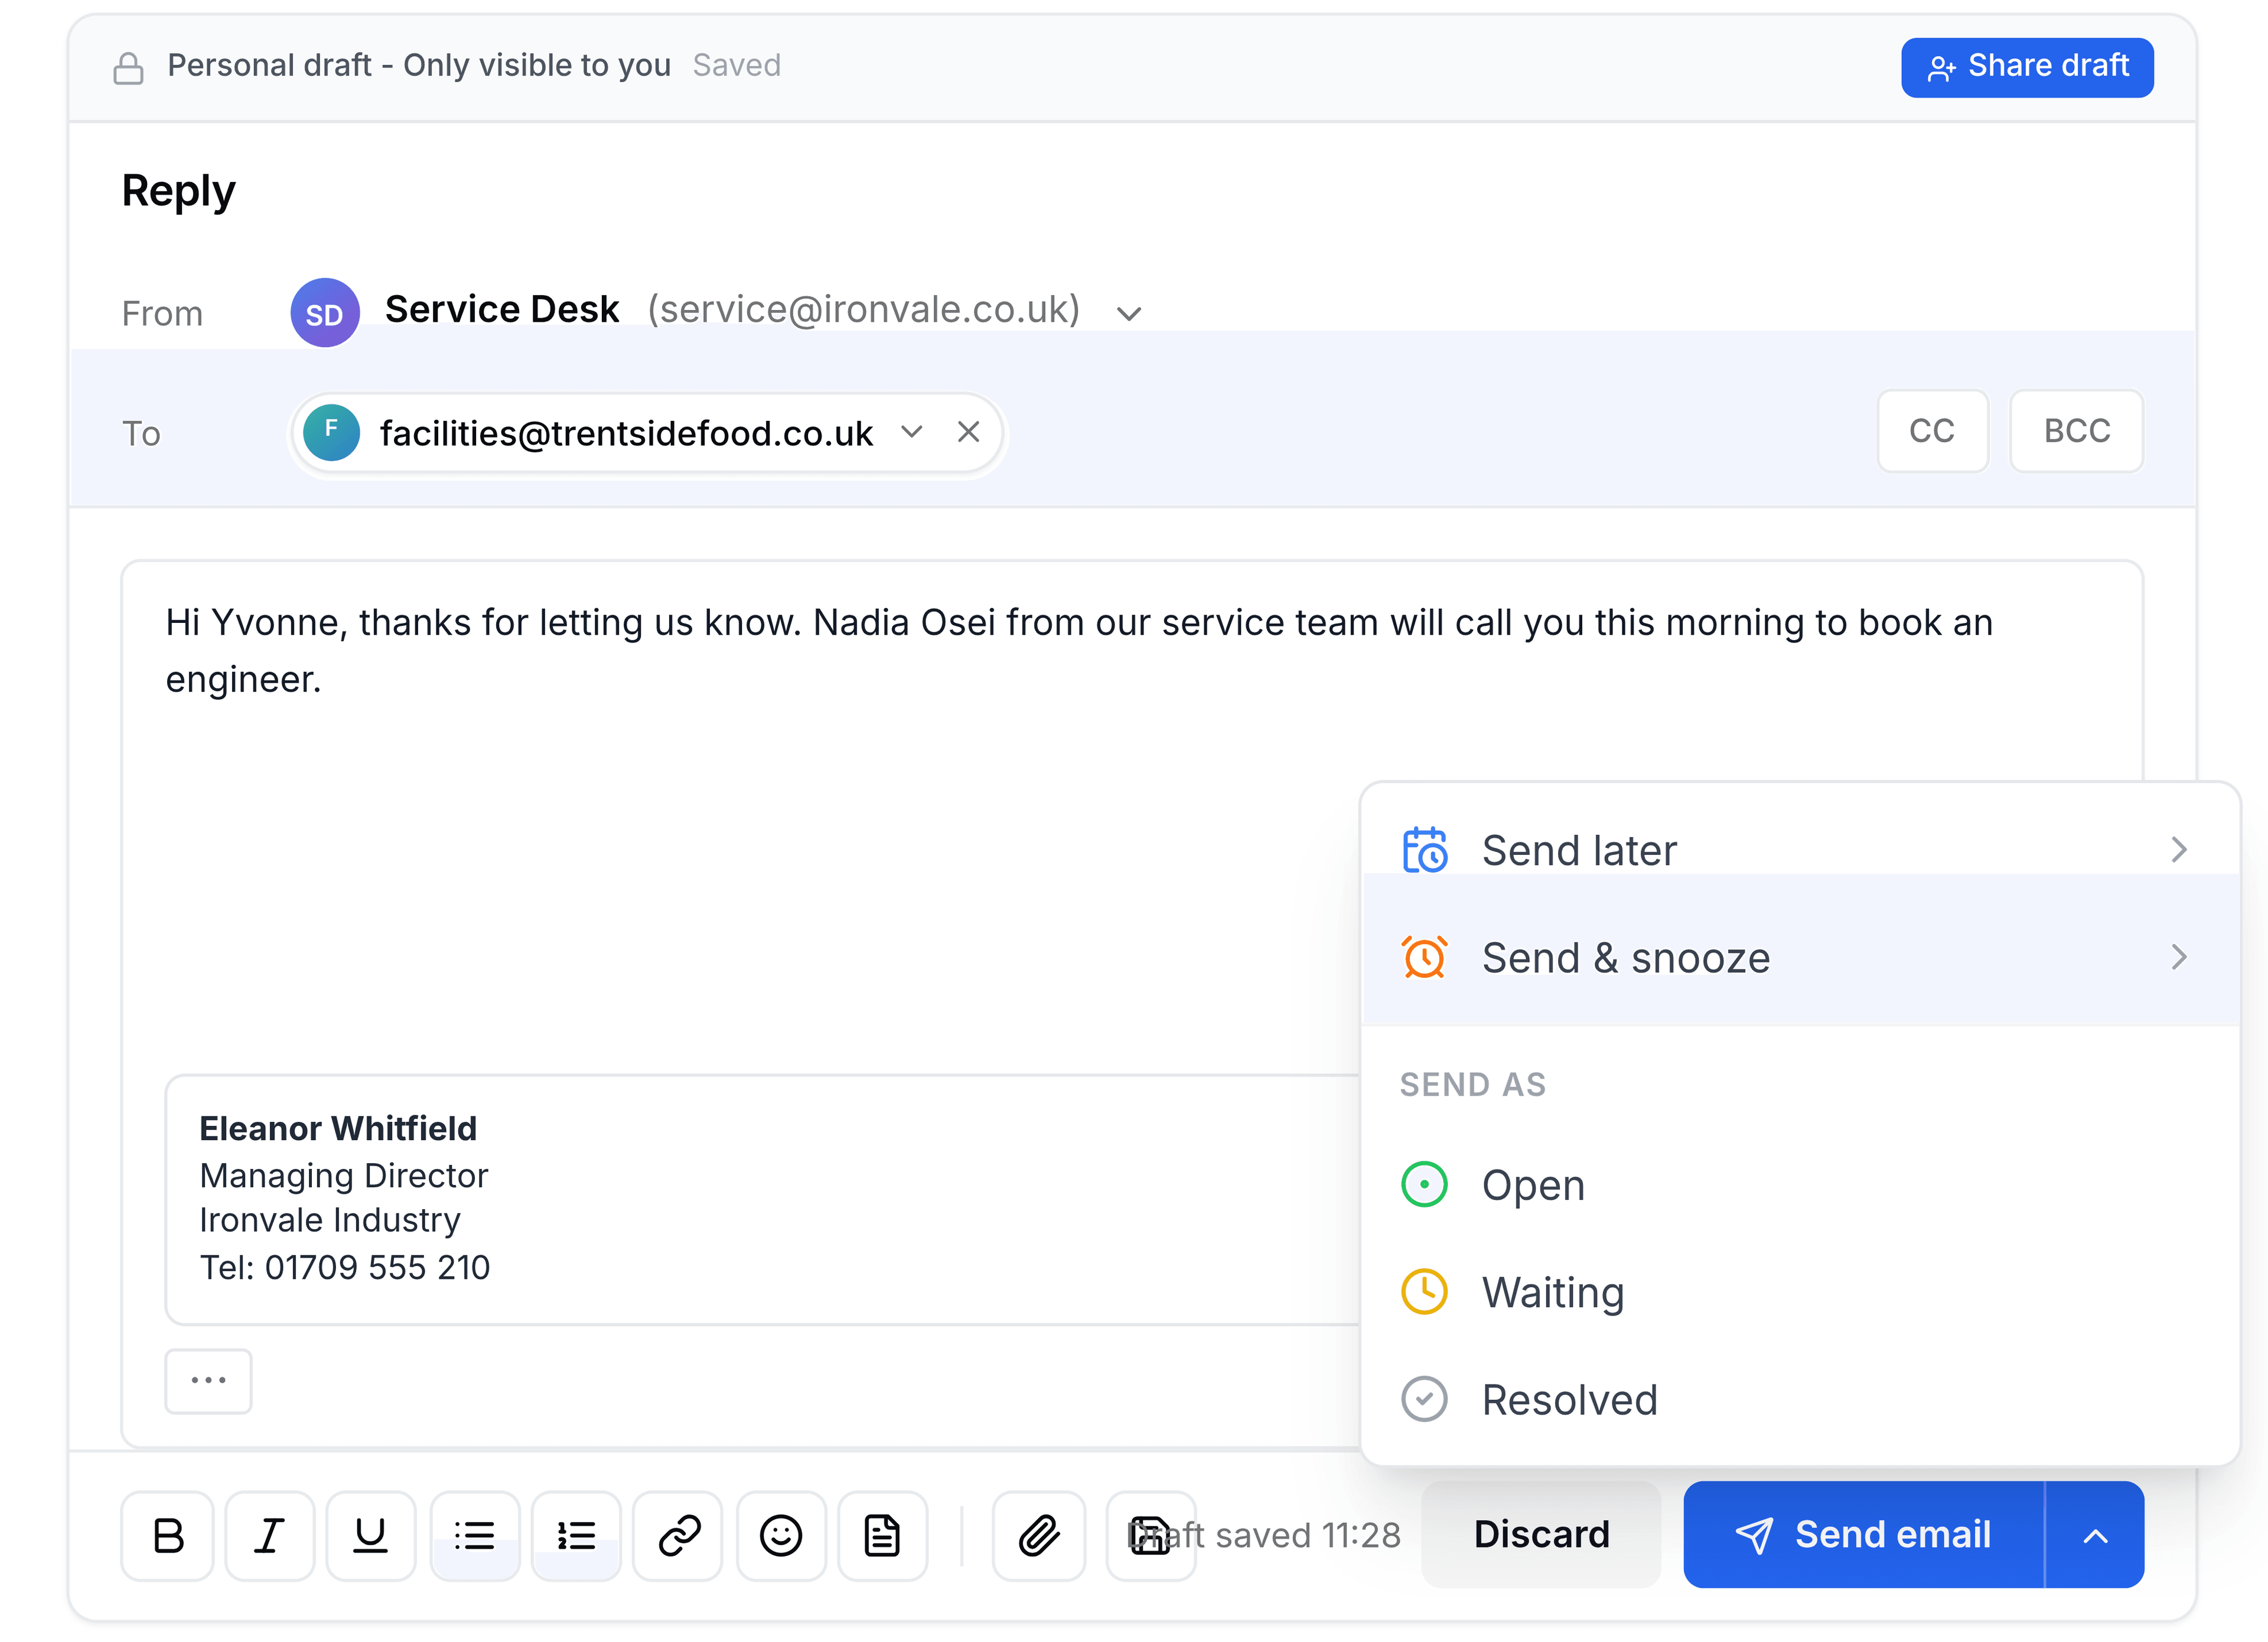Insert a hyperlink
This screenshot has height=1642, width=2268.
pyautogui.click(x=679, y=1535)
